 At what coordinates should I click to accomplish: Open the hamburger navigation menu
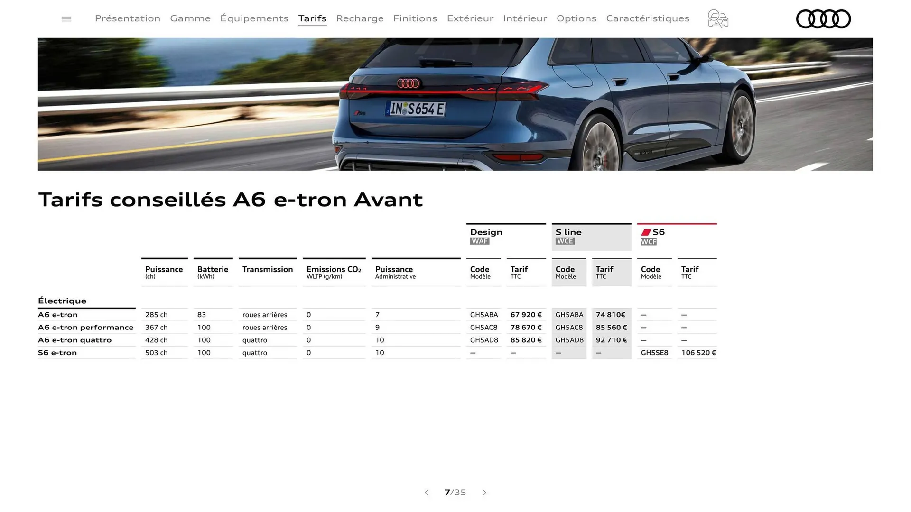(x=66, y=18)
